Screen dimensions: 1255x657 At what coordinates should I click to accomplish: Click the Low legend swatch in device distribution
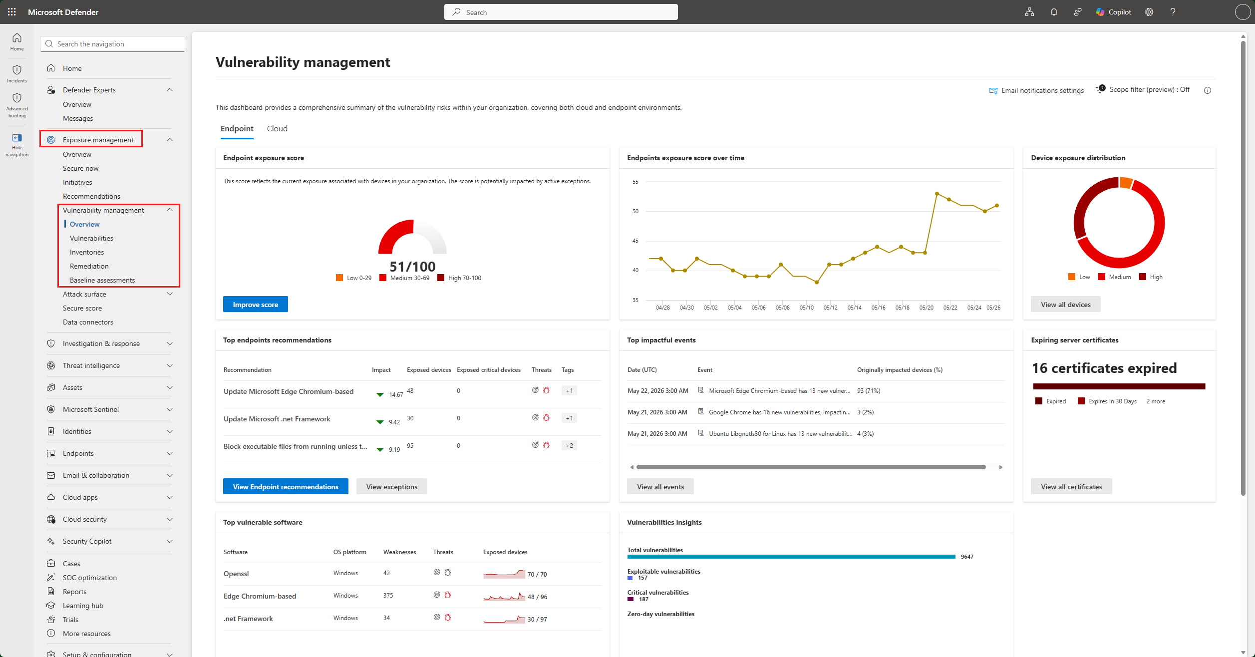point(1072,277)
